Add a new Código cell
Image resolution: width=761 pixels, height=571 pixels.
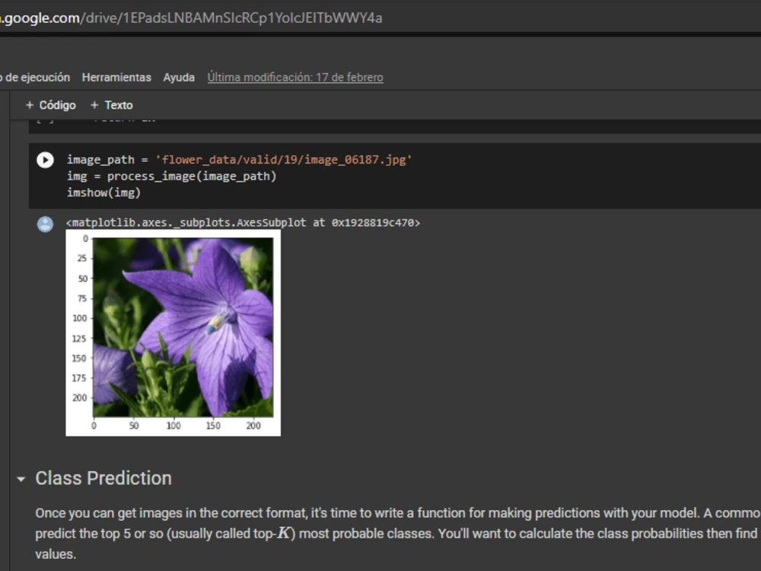pos(50,105)
